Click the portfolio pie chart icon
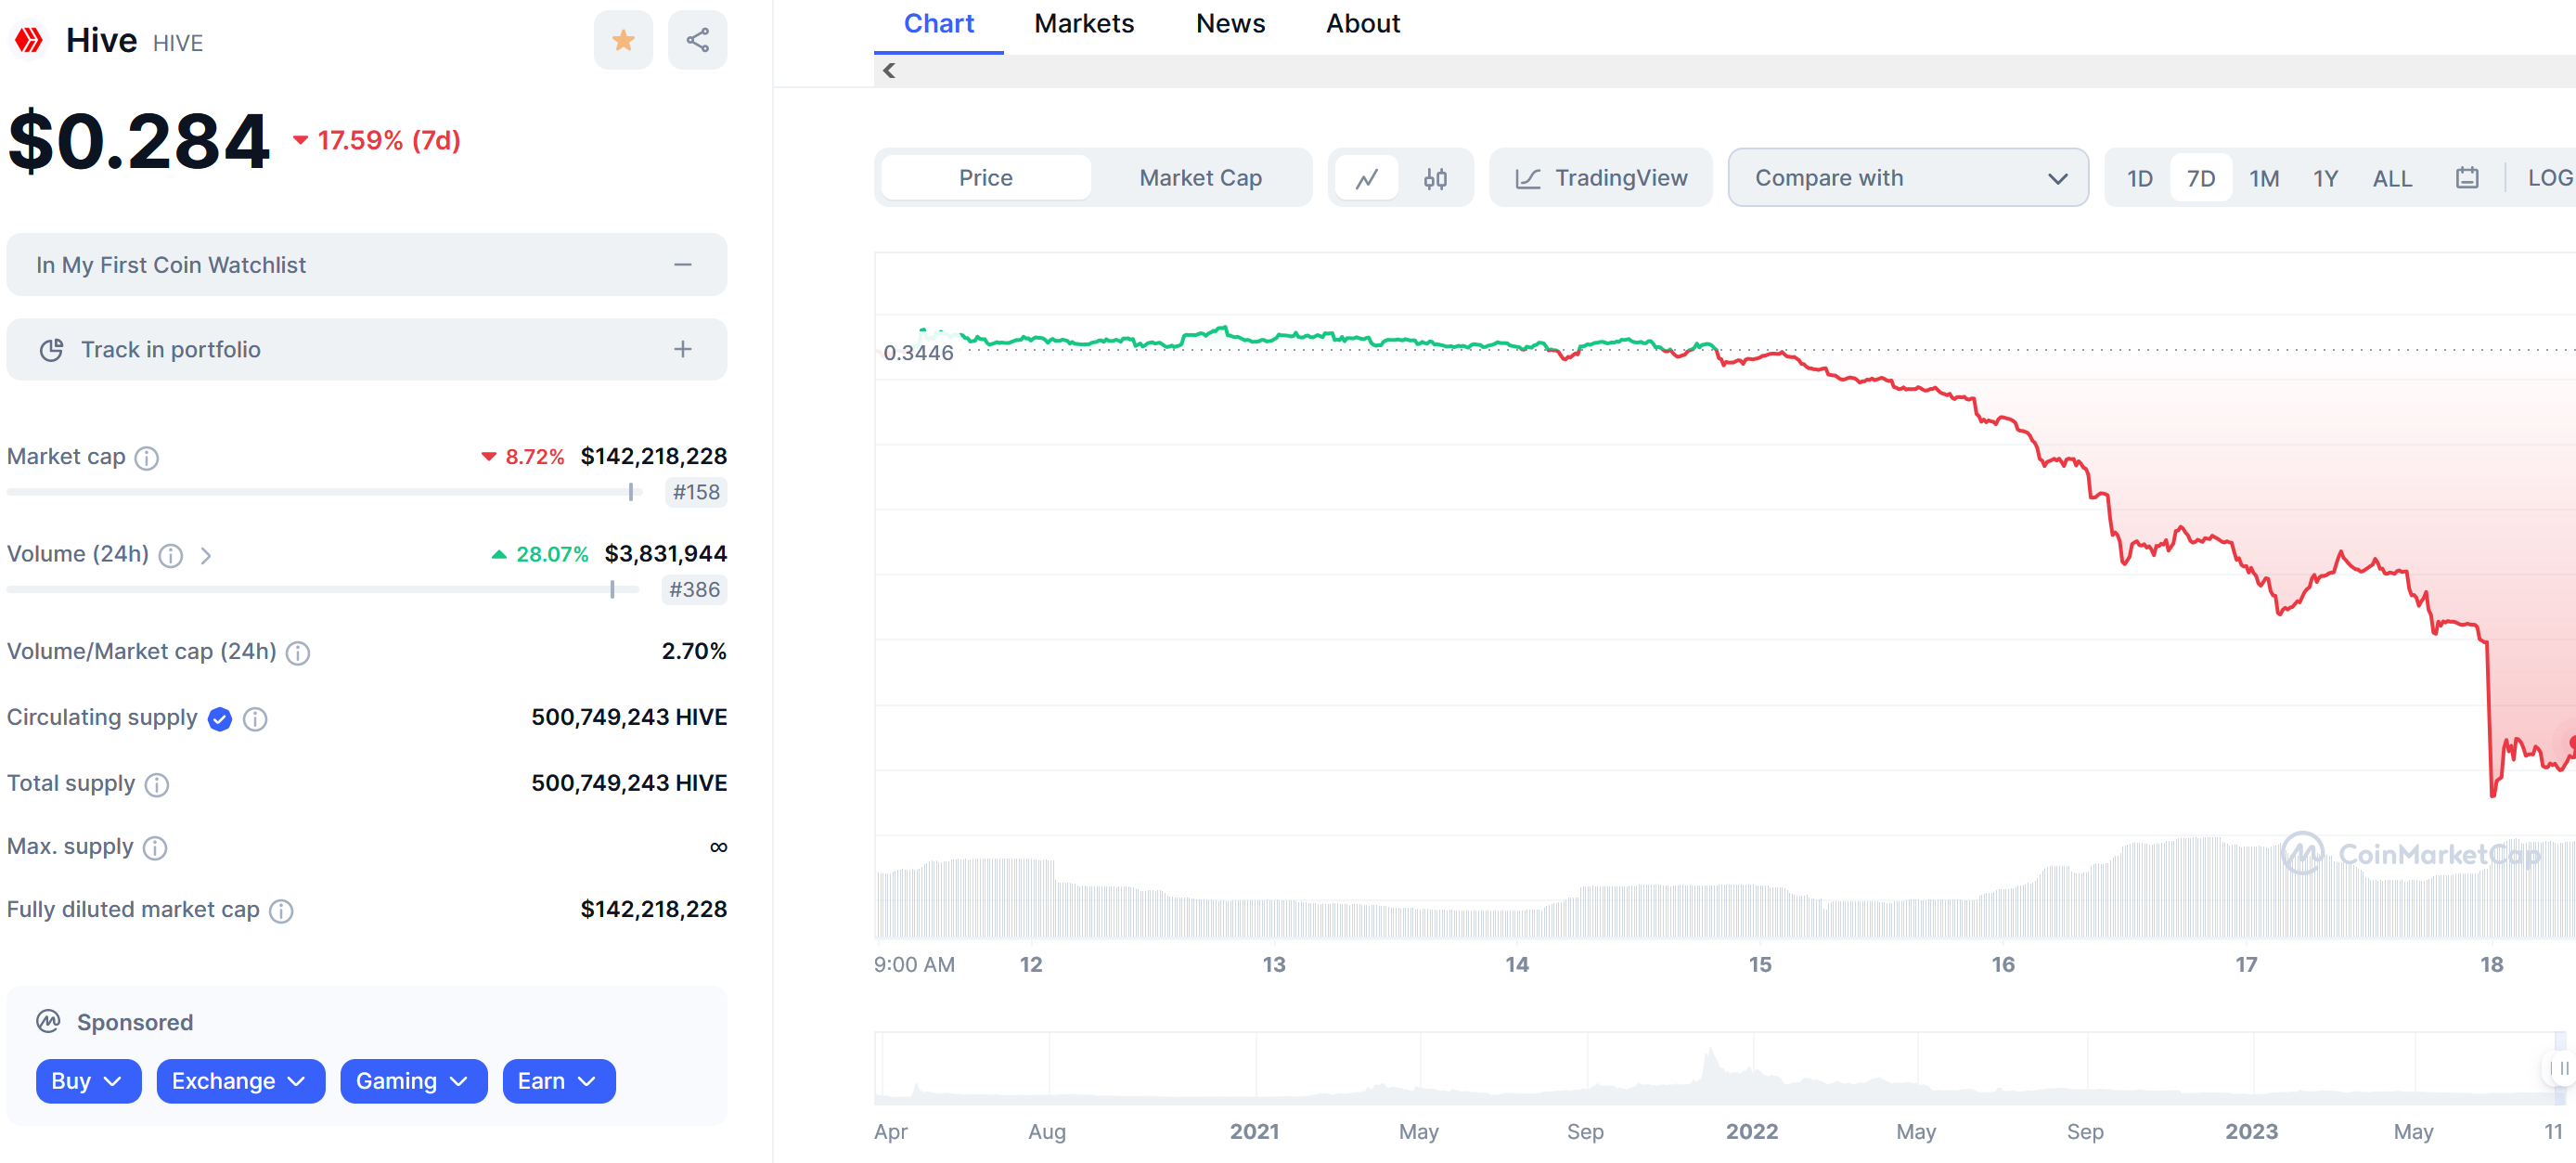This screenshot has width=2576, height=1163. (x=51, y=350)
